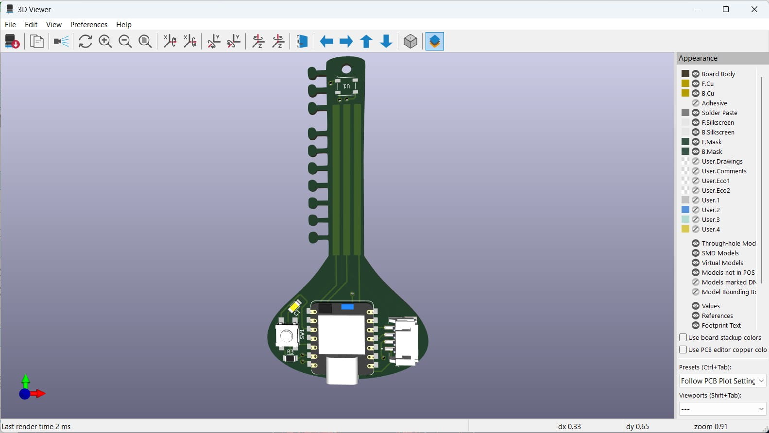Toggle orthographic projection cube icon
Screen dimensions: 769x433
coord(410,41)
